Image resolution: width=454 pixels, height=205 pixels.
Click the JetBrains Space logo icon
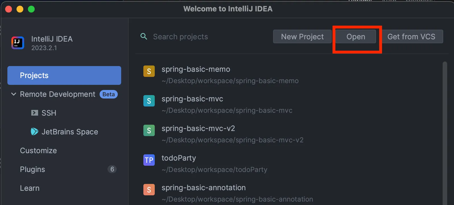(x=34, y=132)
